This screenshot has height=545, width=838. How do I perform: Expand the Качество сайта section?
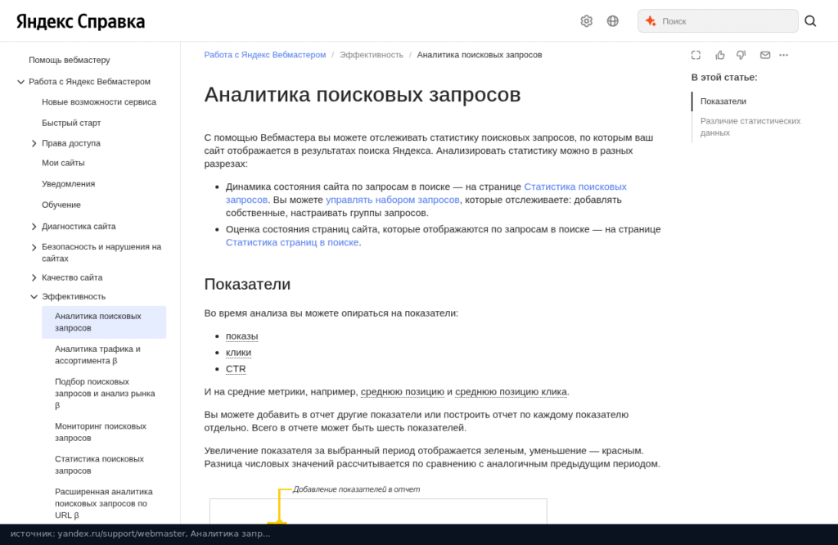point(34,278)
